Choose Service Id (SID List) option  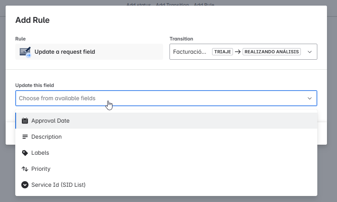tap(58, 185)
